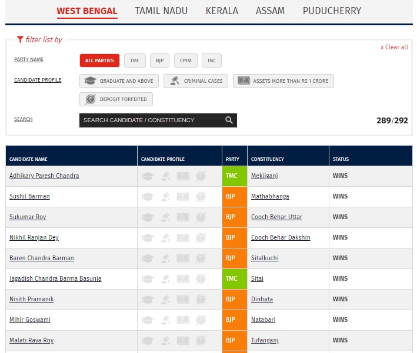Screen dimensions: 417x353
Task: Open Jagadish Chandra Barma Basunia link
Action: pyautogui.click(x=55, y=278)
